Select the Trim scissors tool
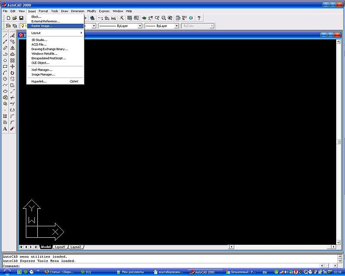 pyautogui.click(x=13, y=97)
